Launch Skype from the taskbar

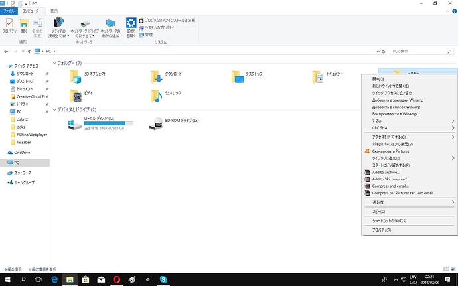(163, 280)
